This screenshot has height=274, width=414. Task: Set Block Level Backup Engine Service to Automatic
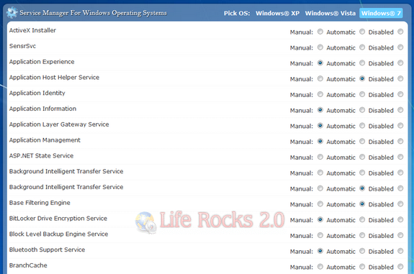click(x=362, y=235)
